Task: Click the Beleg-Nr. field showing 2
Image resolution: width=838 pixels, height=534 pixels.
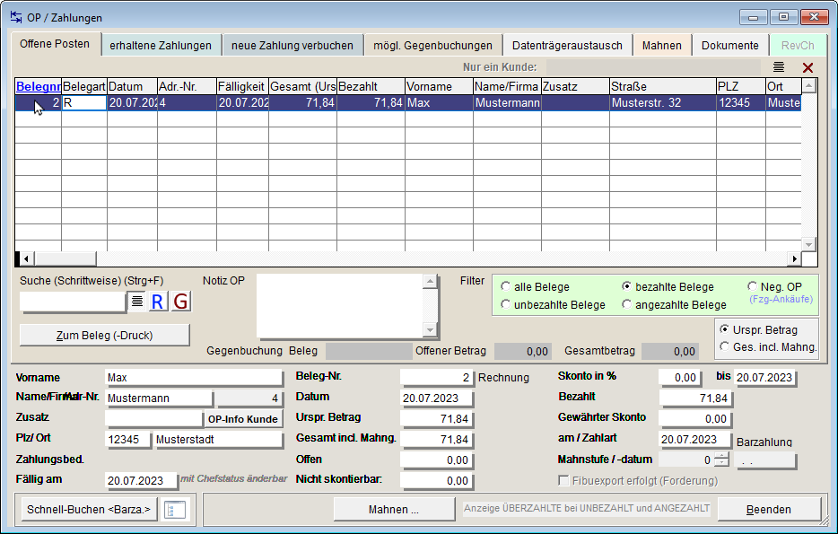Action: 436,377
